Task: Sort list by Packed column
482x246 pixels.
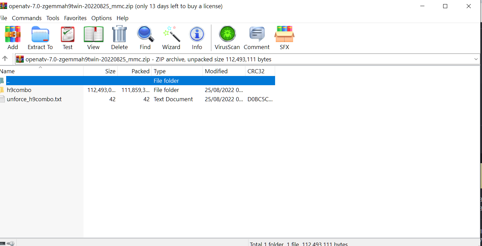Action: (x=135, y=71)
